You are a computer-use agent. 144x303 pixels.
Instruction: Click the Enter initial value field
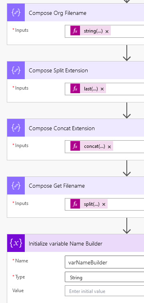point(104,291)
